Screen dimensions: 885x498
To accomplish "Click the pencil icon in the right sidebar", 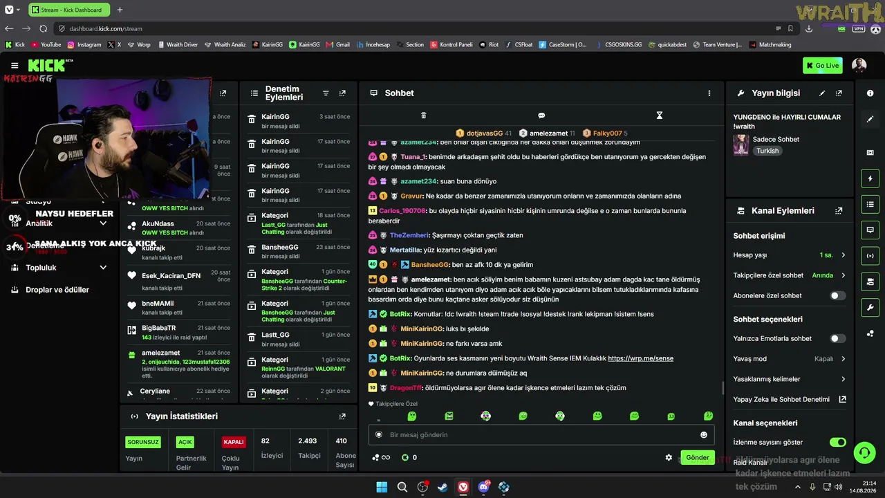I will tap(870, 119).
